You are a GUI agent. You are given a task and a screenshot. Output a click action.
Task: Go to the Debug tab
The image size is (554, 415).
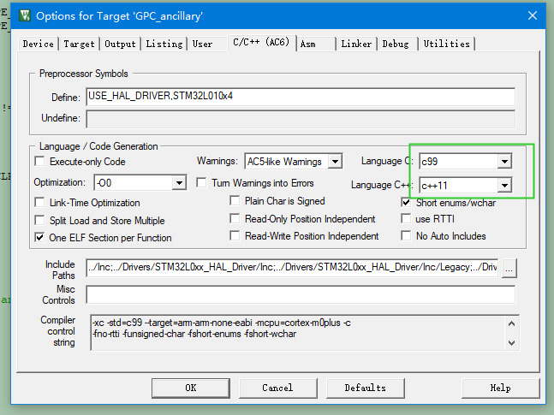click(x=397, y=44)
